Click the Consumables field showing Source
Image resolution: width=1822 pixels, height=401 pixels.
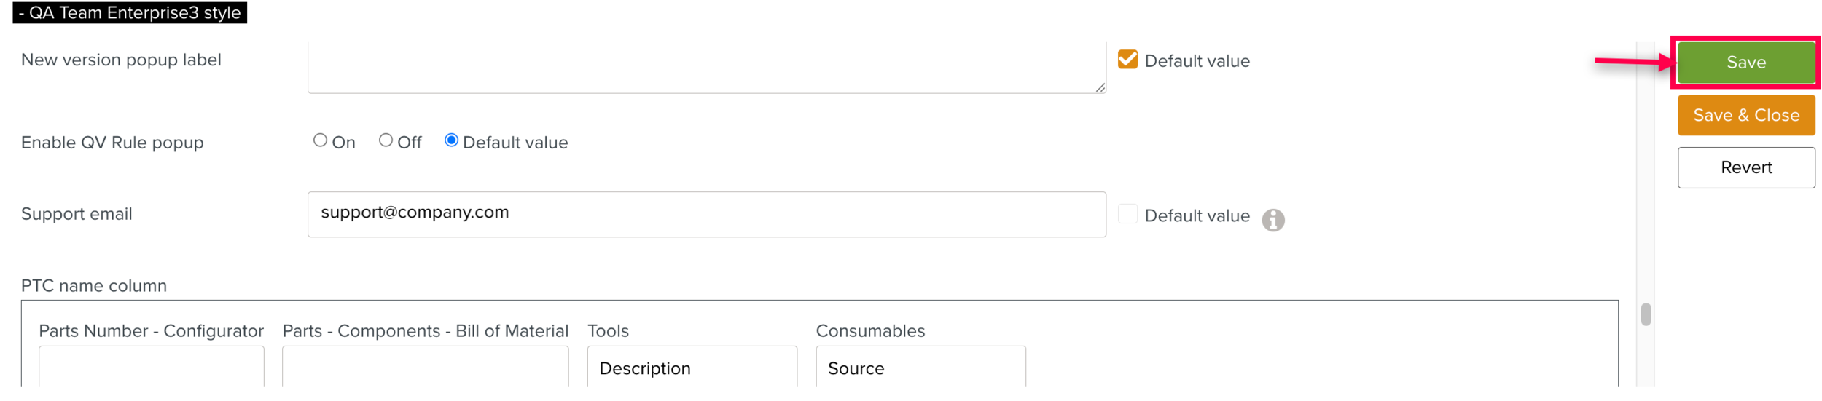pyautogui.click(x=920, y=368)
